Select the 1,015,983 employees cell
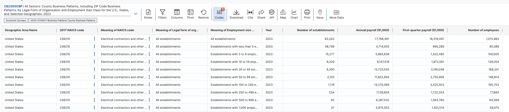This screenshot has width=509, height=112. (x=475, y=39)
